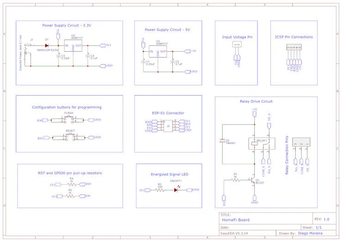Click the 'EasyEDA V5.3.14' label
Image resolution: width=342 pixels, height=242 pixels.
pos(234,233)
